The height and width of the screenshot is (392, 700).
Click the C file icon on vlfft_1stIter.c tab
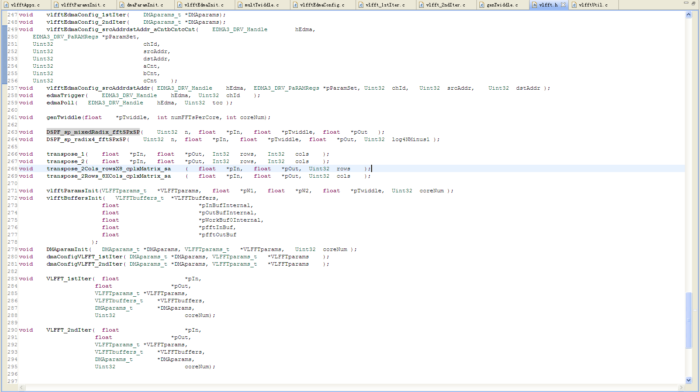tap(361, 5)
